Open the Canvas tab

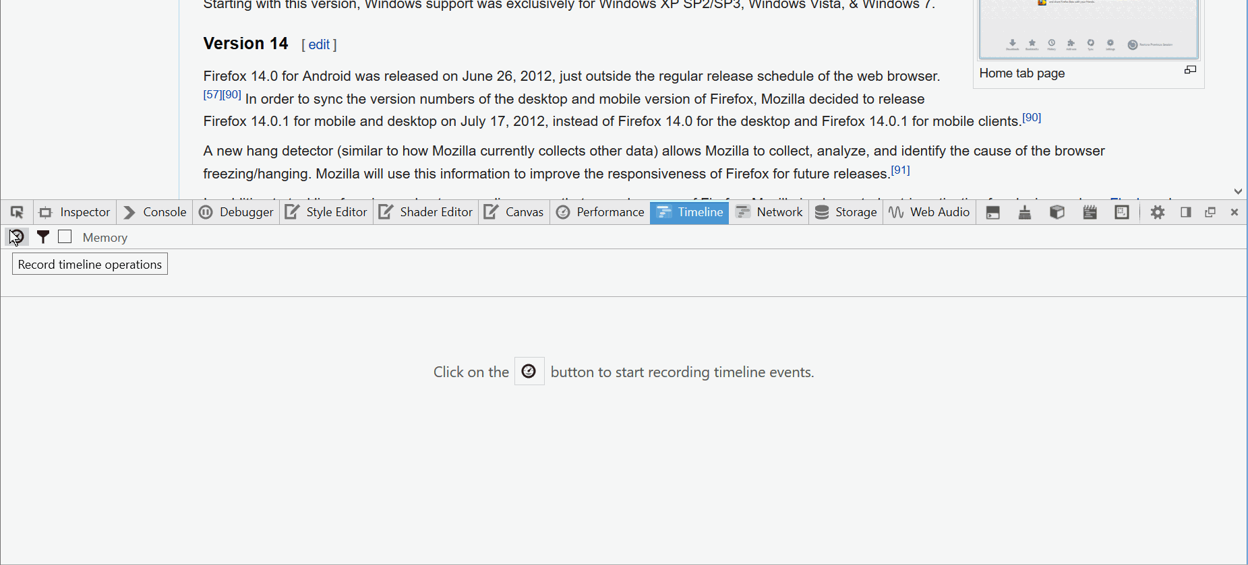[x=514, y=212]
